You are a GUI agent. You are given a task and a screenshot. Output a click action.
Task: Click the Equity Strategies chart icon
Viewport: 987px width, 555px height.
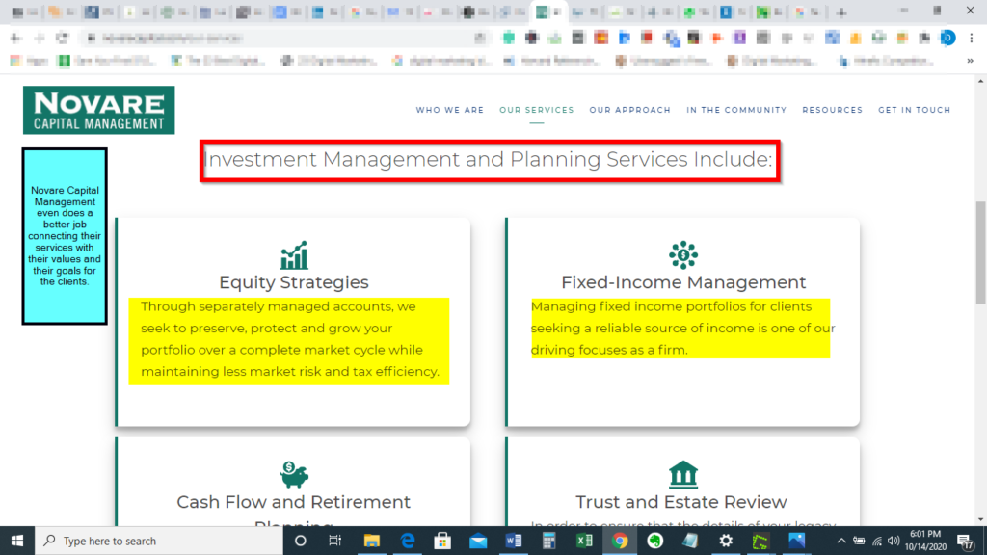pyautogui.click(x=294, y=255)
